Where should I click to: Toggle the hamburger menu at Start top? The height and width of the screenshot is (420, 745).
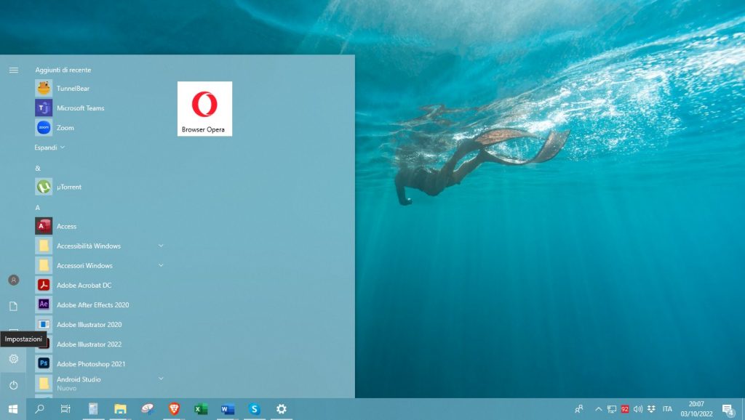click(x=13, y=70)
